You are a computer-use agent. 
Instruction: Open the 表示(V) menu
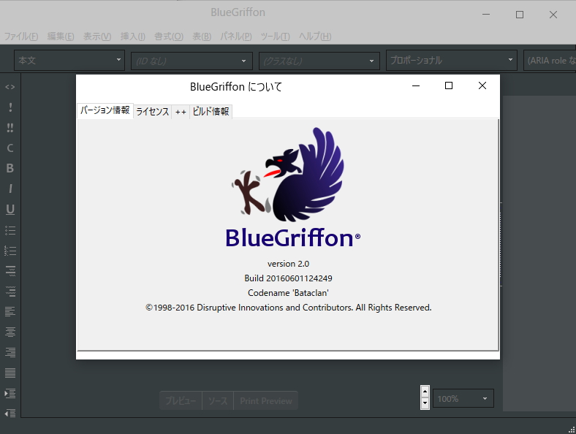(x=97, y=37)
